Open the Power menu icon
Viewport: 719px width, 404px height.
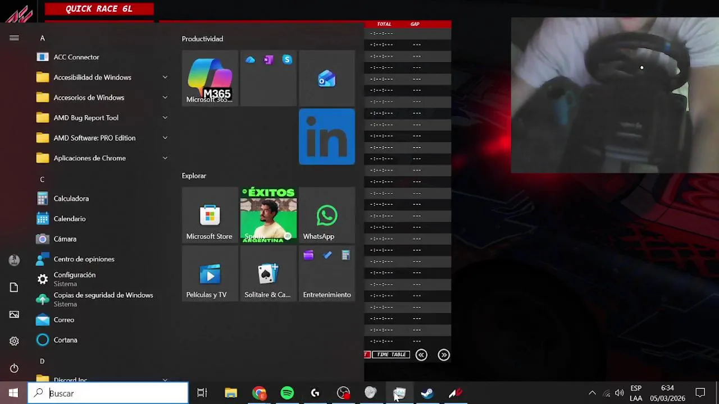click(x=14, y=368)
